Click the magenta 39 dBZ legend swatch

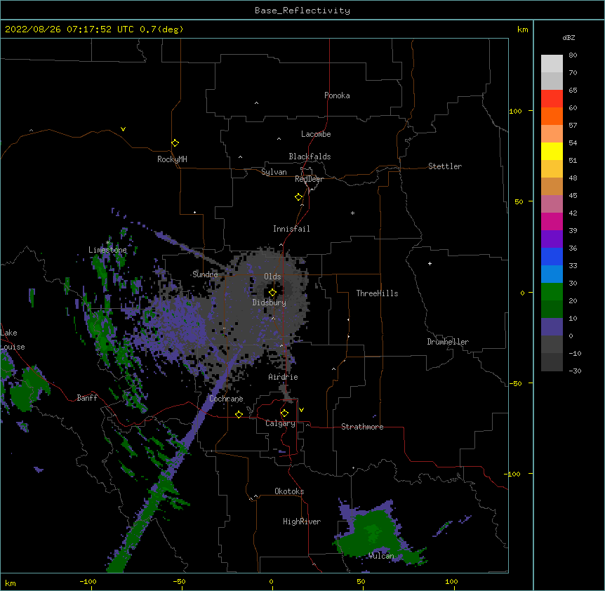coord(552,221)
